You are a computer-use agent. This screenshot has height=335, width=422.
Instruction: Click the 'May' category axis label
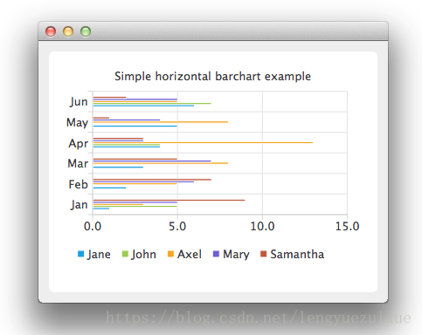tap(77, 123)
